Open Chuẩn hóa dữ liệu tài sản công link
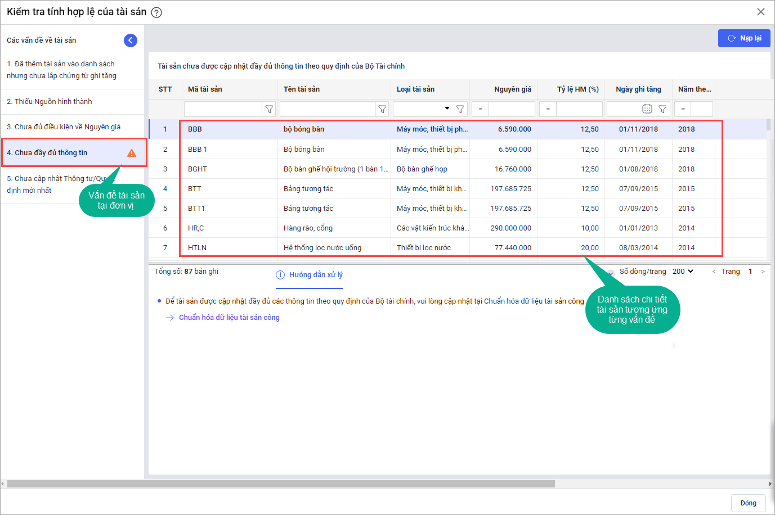Viewport: 775px width, 515px height. 229,318
